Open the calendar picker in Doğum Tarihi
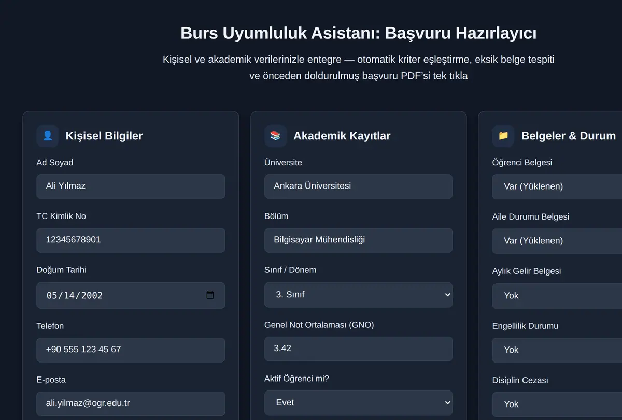622x420 pixels. 210,295
